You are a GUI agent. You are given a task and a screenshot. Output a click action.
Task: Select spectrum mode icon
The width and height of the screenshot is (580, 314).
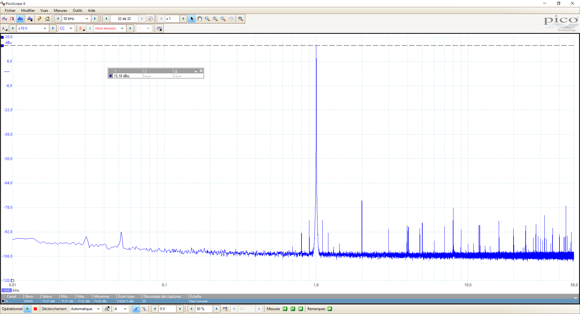[x=20, y=19]
